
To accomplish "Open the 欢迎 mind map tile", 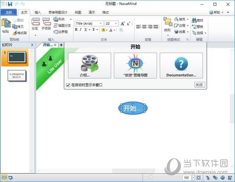I will 136,66.
